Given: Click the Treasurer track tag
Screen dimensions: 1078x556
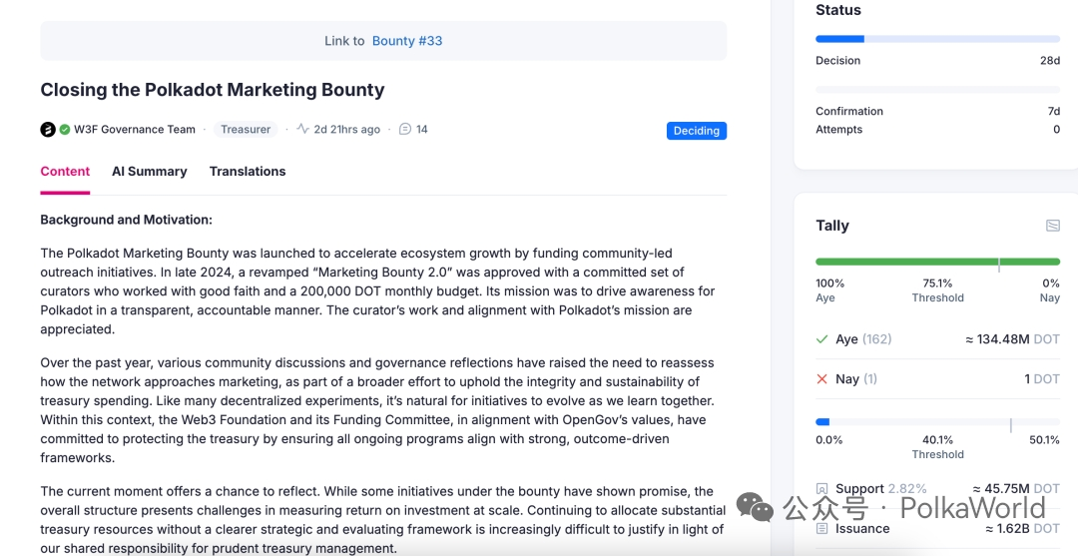Looking at the screenshot, I should 246,130.
